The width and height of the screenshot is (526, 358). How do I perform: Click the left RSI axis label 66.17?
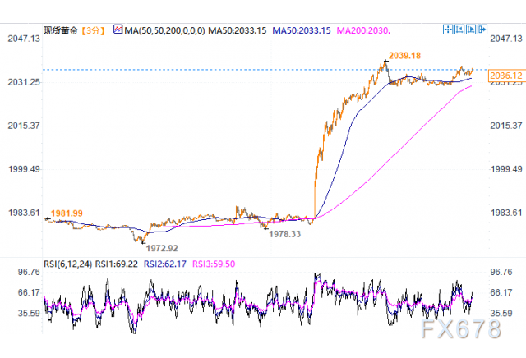point(29,292)
